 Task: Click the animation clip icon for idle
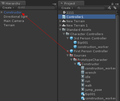click(x=83, y=77)
